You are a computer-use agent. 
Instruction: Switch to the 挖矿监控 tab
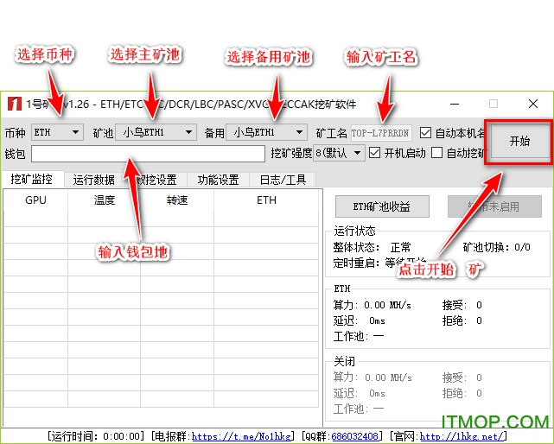click(x=32, y=180)
